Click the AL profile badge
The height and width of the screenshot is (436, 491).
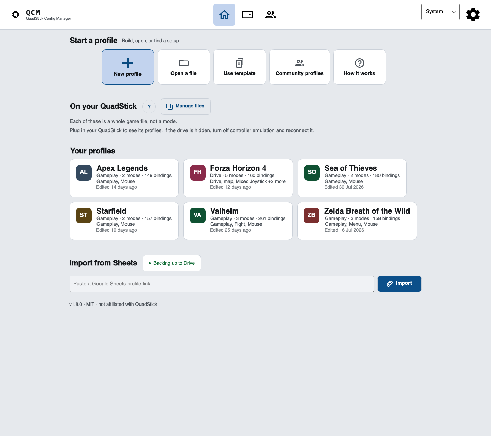coord(84,172)
